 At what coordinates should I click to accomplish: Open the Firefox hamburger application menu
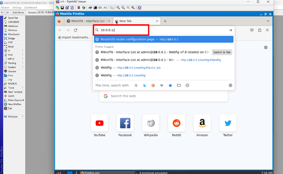pos(267,30)
